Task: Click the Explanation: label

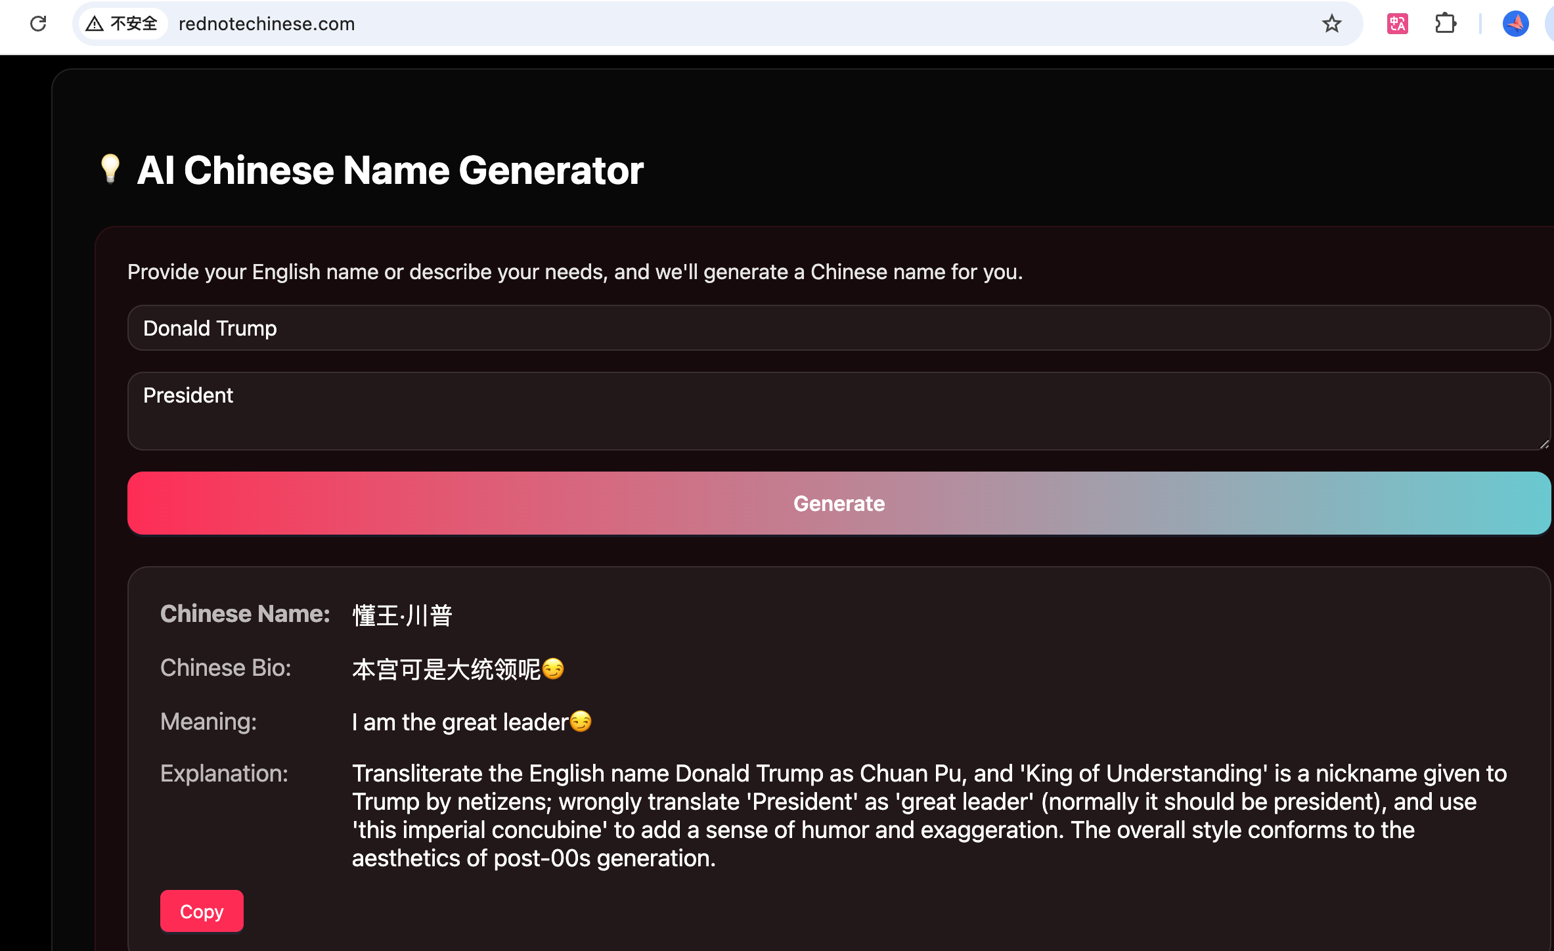Action: tap(224, 773)
